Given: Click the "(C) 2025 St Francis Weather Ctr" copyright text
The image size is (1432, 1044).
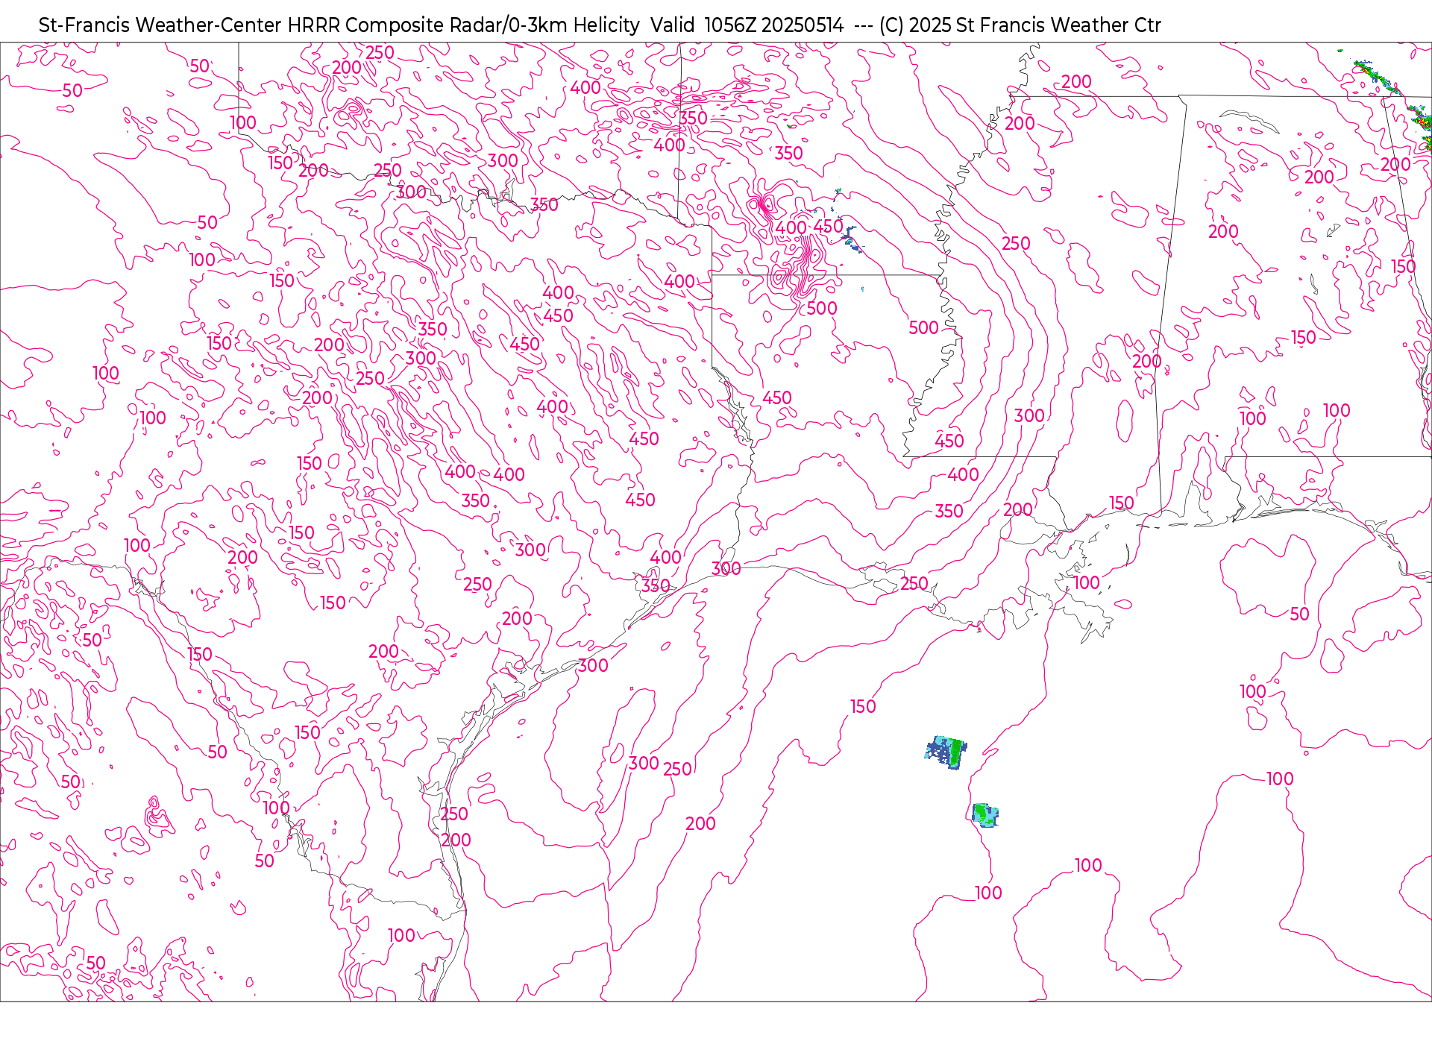Looking at the screenshot, I should pos(1020,25).
